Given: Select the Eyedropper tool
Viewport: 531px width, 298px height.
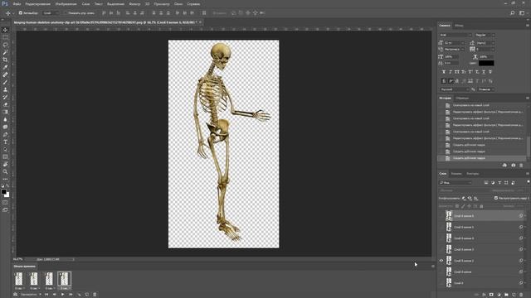Looking at the screenshot, I should (5, 67).
